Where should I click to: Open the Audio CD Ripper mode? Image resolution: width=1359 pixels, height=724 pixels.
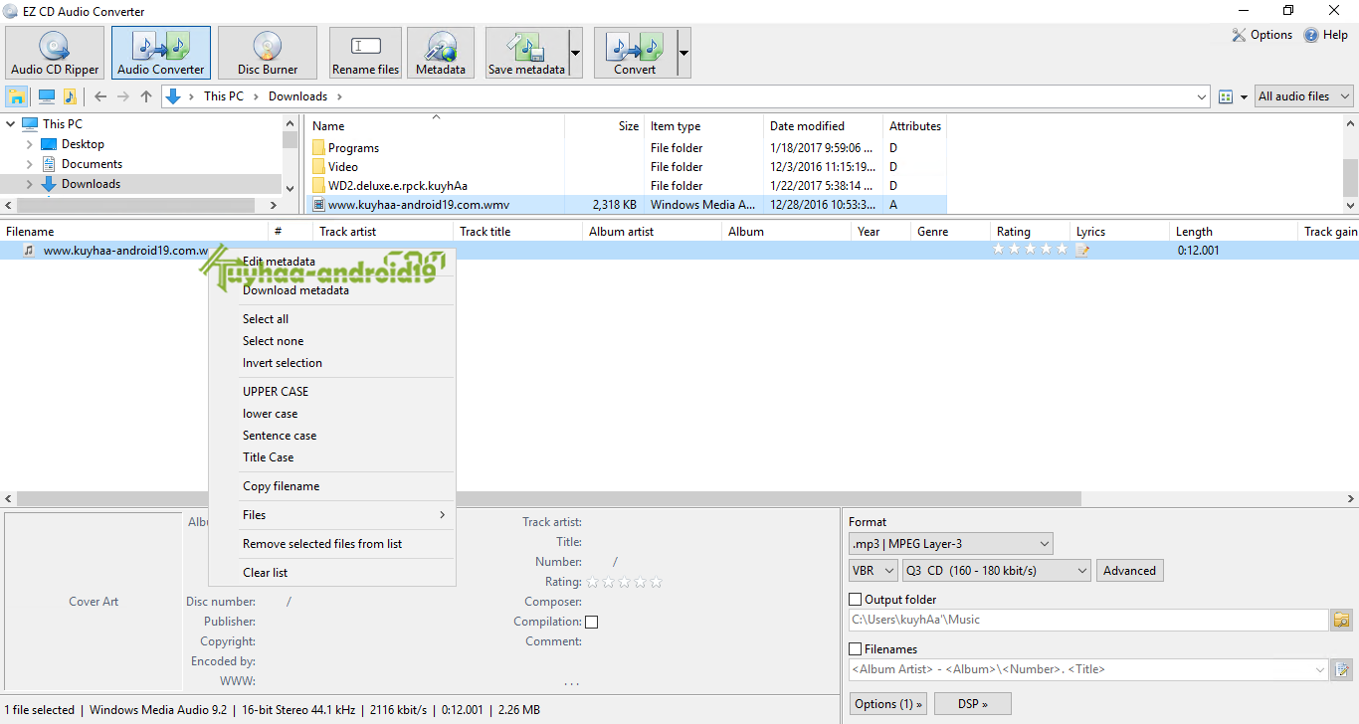[55, 53]
